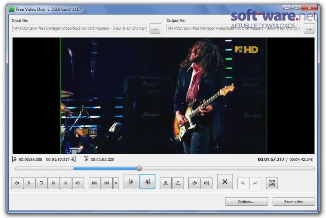Maximize the Free Video Dub window
326x218 pixels.
296,8
